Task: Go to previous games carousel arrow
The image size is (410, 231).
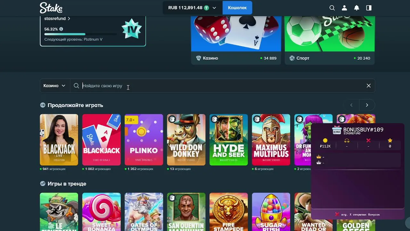Action: [351, 105]
